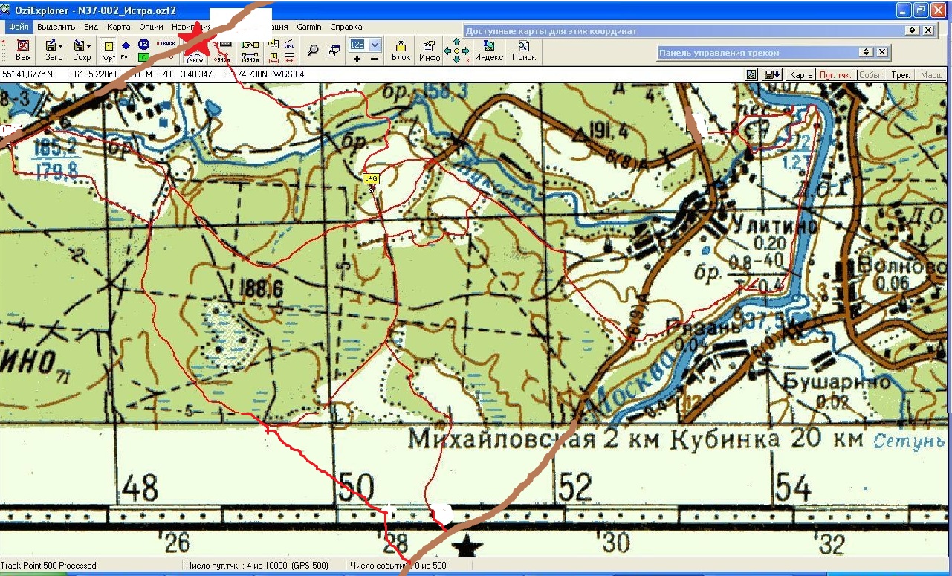Viewport: 952px width, 576px height.
Task: Close the Панель управления треком panel
Action: click(882, 52)
